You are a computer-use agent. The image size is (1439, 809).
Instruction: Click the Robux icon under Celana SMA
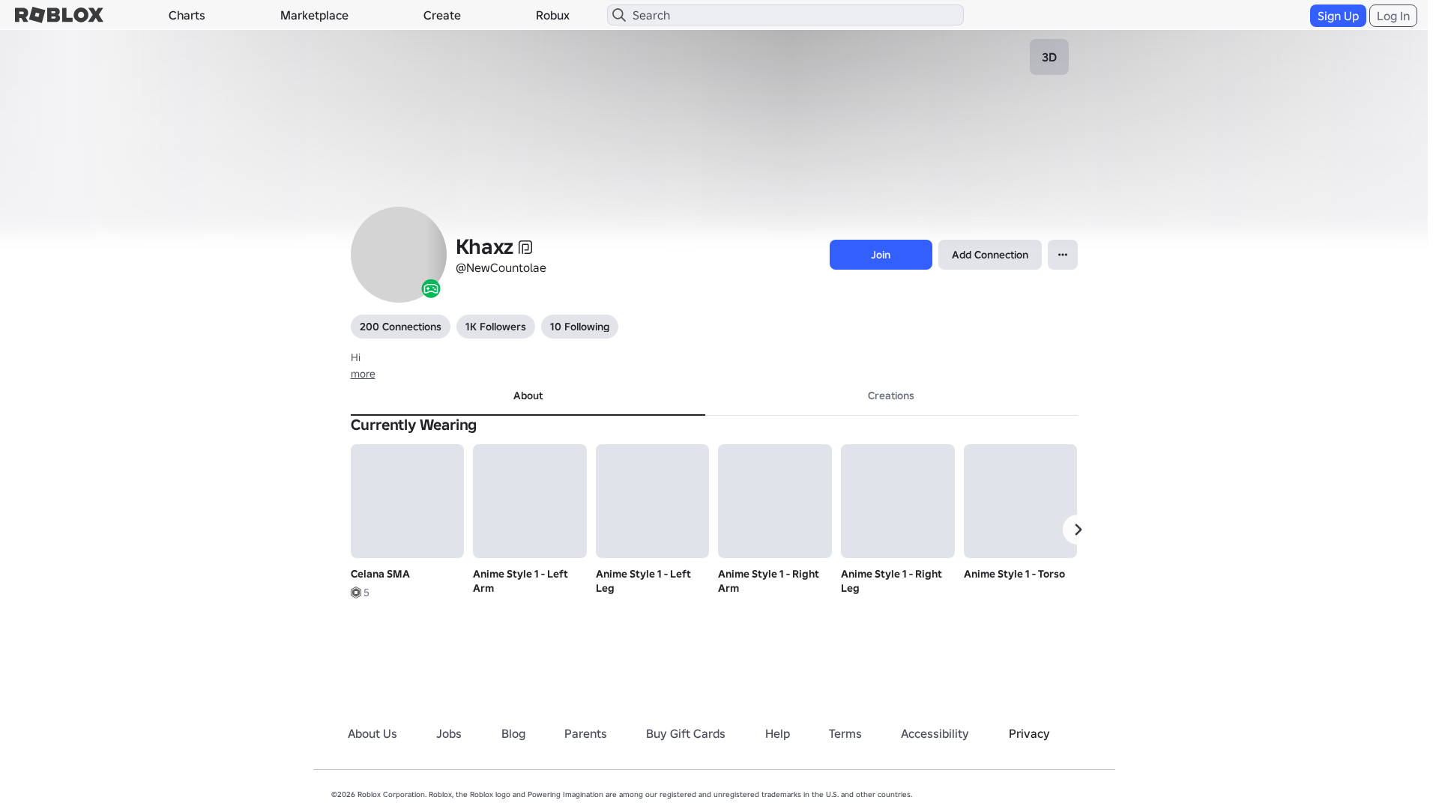click(356, 593)
